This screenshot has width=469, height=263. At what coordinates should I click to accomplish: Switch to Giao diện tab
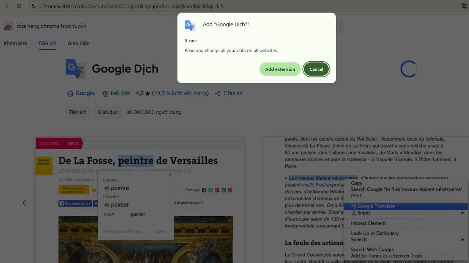(79, 43)
